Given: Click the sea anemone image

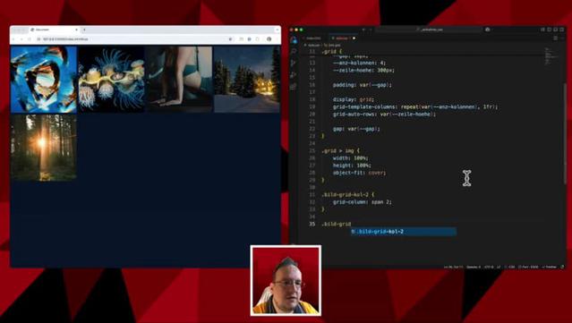Looking at the screenshot, I should tap(111, 80).
